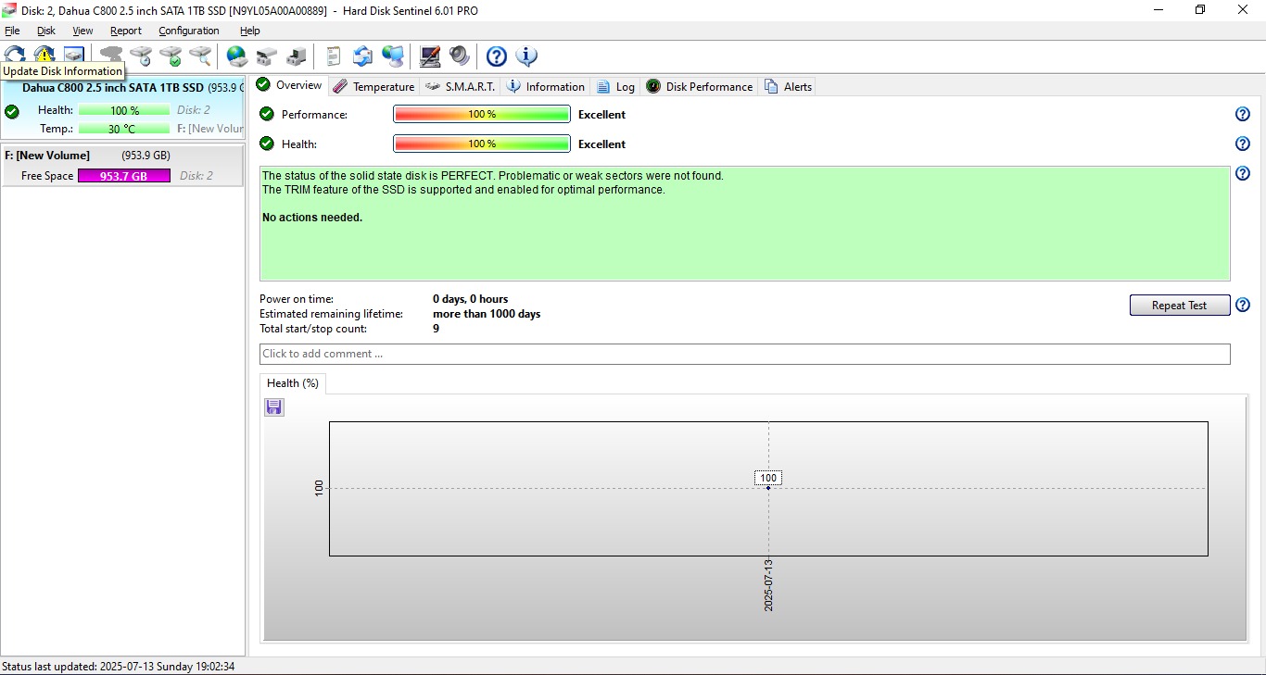Select the Health (%) graph tab

tap(293, 383)
